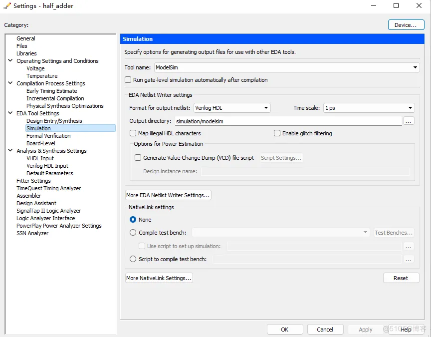Open VHDL Input settings
The image size is (431, 337).
pyautogui.click(x=40, y=158)
